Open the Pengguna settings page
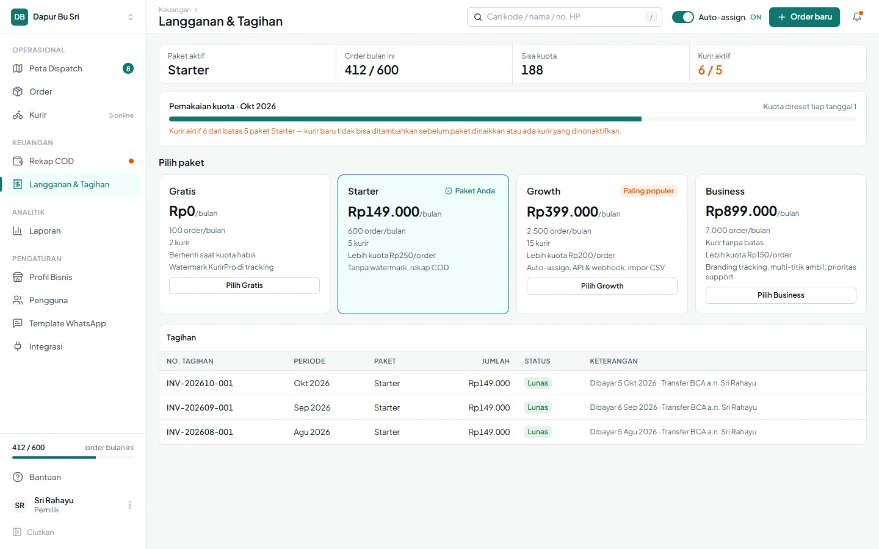The image size is (879, 549). coord(73,300)
